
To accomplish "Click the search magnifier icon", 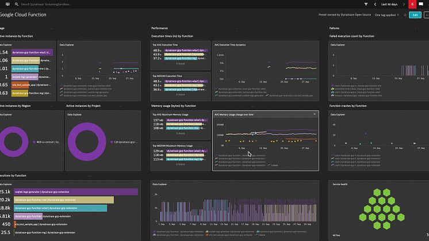I will point(17,4).
